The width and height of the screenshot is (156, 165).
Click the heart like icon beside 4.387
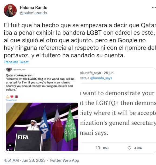[x=129, y=148]
